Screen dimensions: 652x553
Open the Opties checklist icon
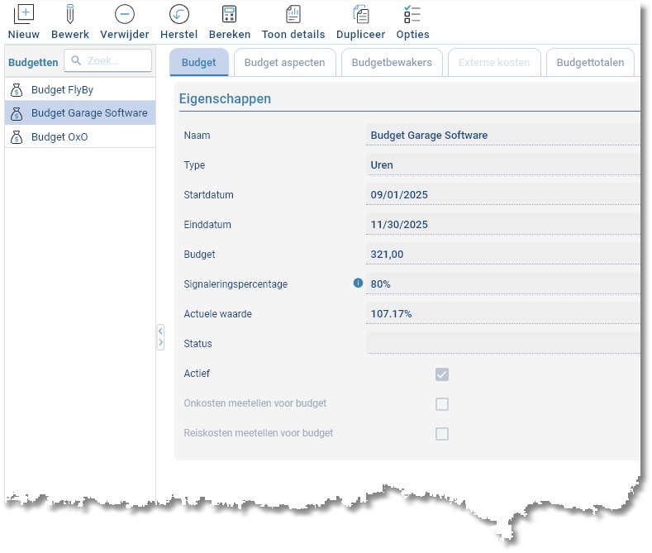(x=412, y=14)
